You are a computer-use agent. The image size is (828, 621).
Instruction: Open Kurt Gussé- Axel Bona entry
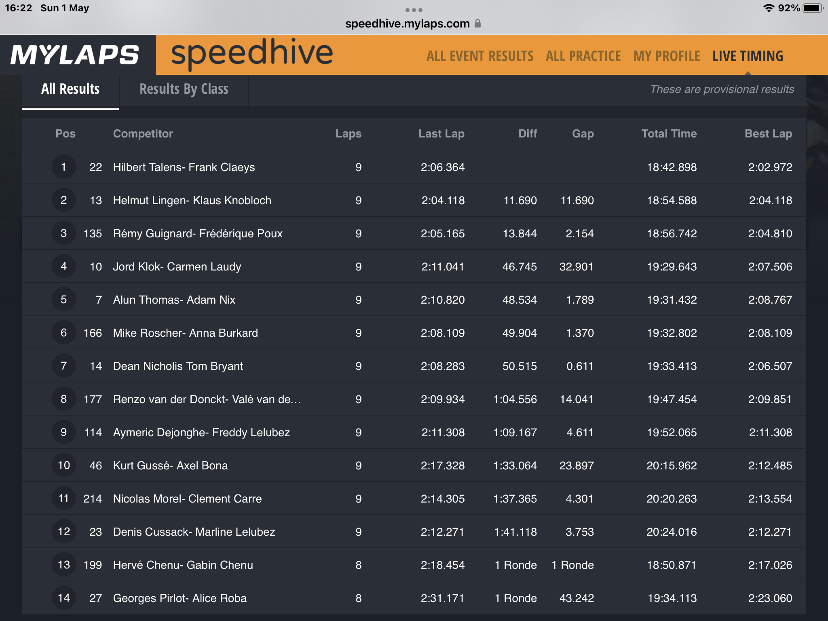pos(414,465)
